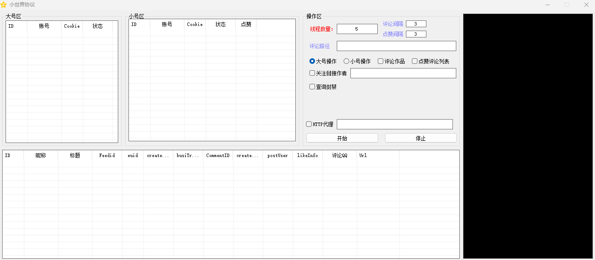This screenshot has height=260, width=595.
Task: Click the HTTP代理 address field
Action: click(394, 124)
